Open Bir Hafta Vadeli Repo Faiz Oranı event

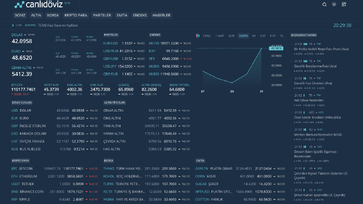pyautogui.click(x=321, y=49)
